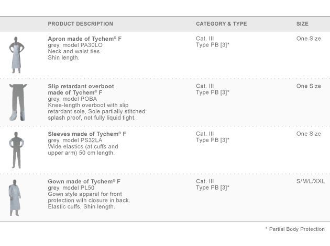Viewport: 330px width, 246px height.
Task: Click the Tychem F apron product image
Action: coord(17,55)
